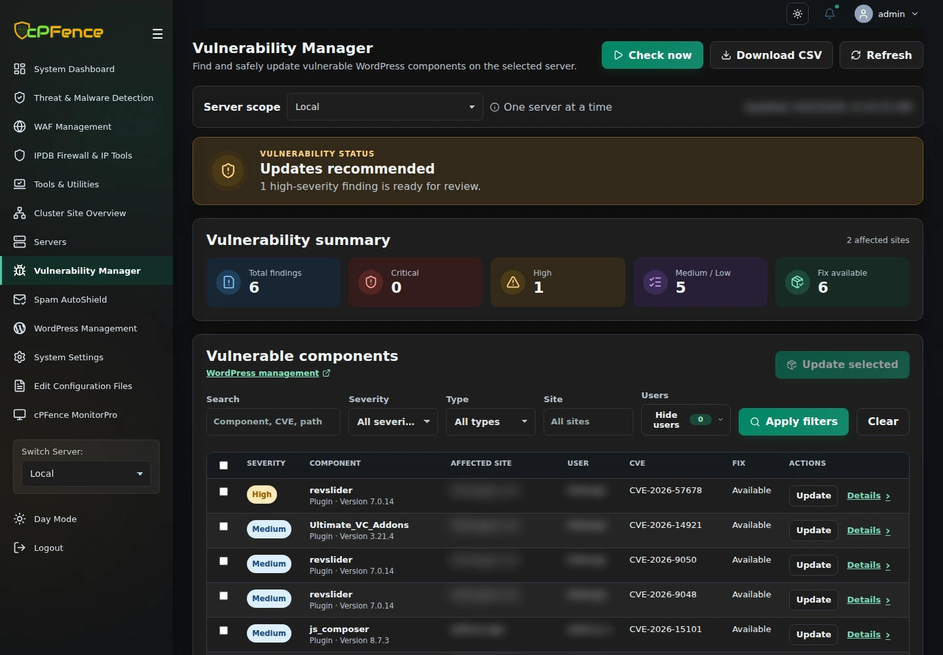Click the Fix available package icon
The width and height of the screenshot is (943, 655).
[x=797, y=282]
